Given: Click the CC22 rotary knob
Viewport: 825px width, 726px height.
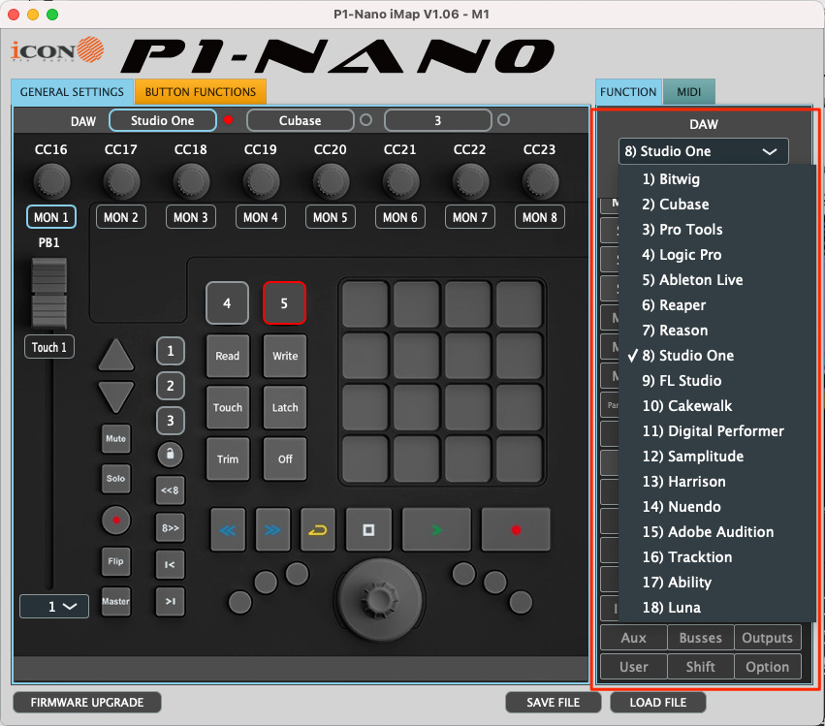Looking at the screenshot, I should coord(470,181).
